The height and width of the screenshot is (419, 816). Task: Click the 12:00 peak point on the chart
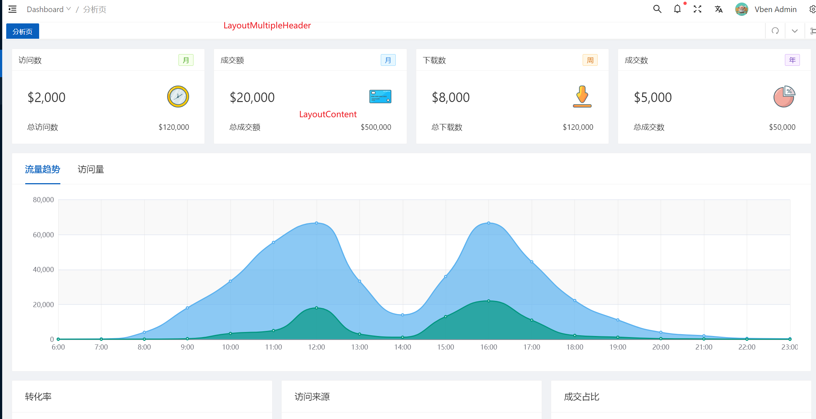[x=316, y=223]
